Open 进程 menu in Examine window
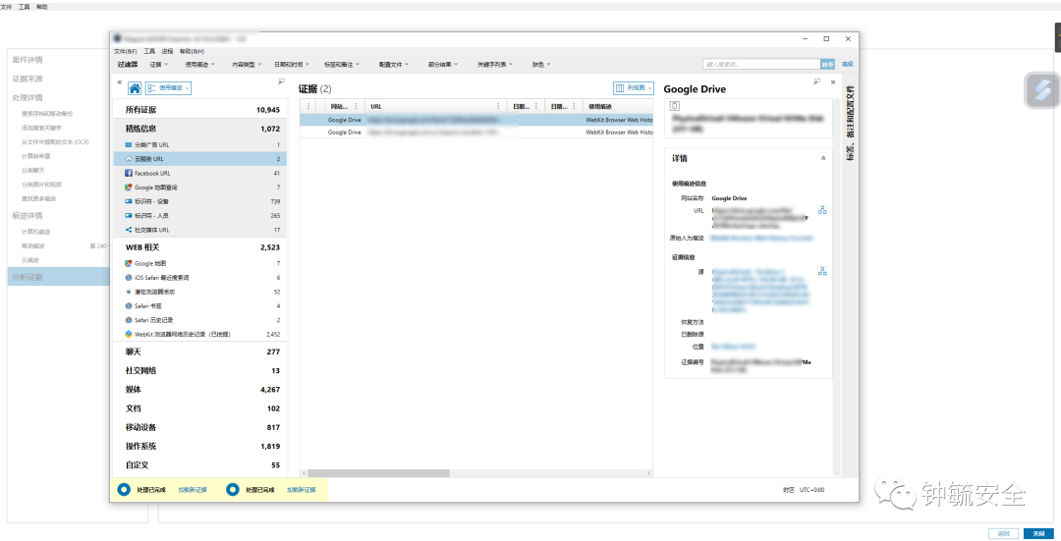Viewport: 1061px width, 541px height. point(167,51)
